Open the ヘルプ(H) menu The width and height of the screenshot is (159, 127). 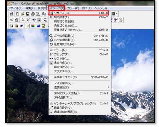(101, 8)
